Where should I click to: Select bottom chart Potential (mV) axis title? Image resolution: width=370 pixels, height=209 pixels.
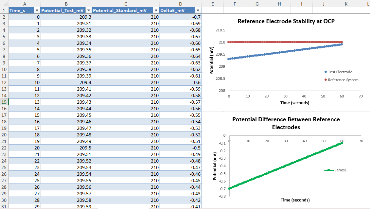coord(215,166)
